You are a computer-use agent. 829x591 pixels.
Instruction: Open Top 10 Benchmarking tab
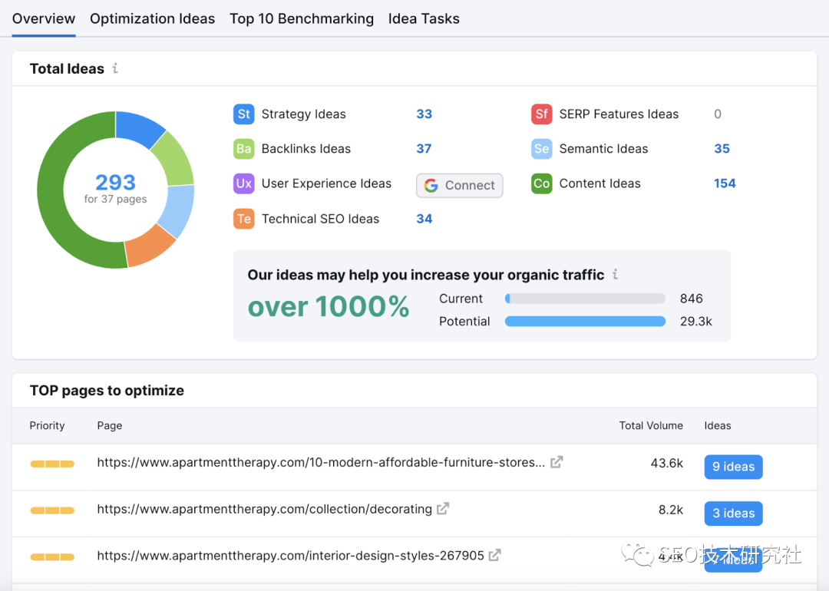pos(302,18)
